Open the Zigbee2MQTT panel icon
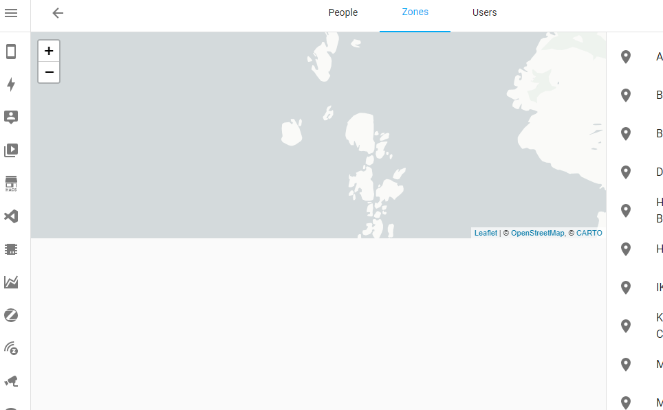Screen dimensions: 663x410 10,315
